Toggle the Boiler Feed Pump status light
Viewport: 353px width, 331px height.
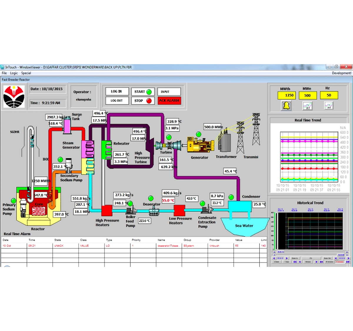pyautogui.click(x=130, y=204)
